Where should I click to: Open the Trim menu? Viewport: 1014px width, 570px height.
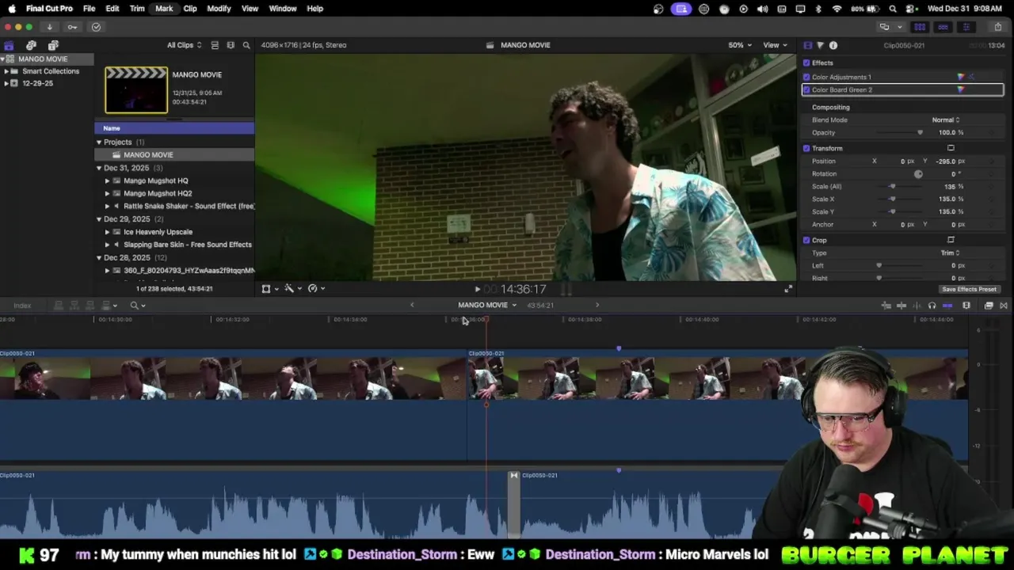137,8
